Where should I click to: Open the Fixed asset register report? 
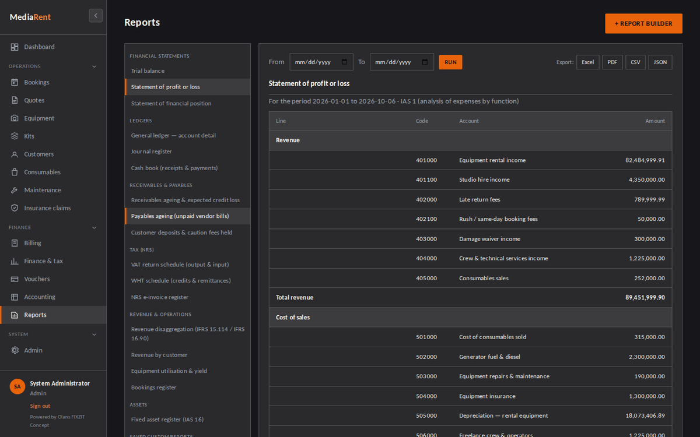coord(188,420)
